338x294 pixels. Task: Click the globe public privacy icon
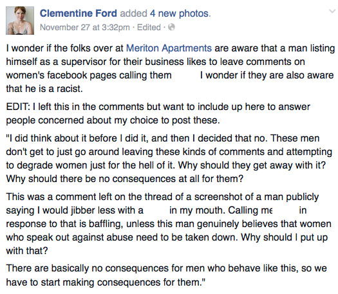tap(171, 27)
